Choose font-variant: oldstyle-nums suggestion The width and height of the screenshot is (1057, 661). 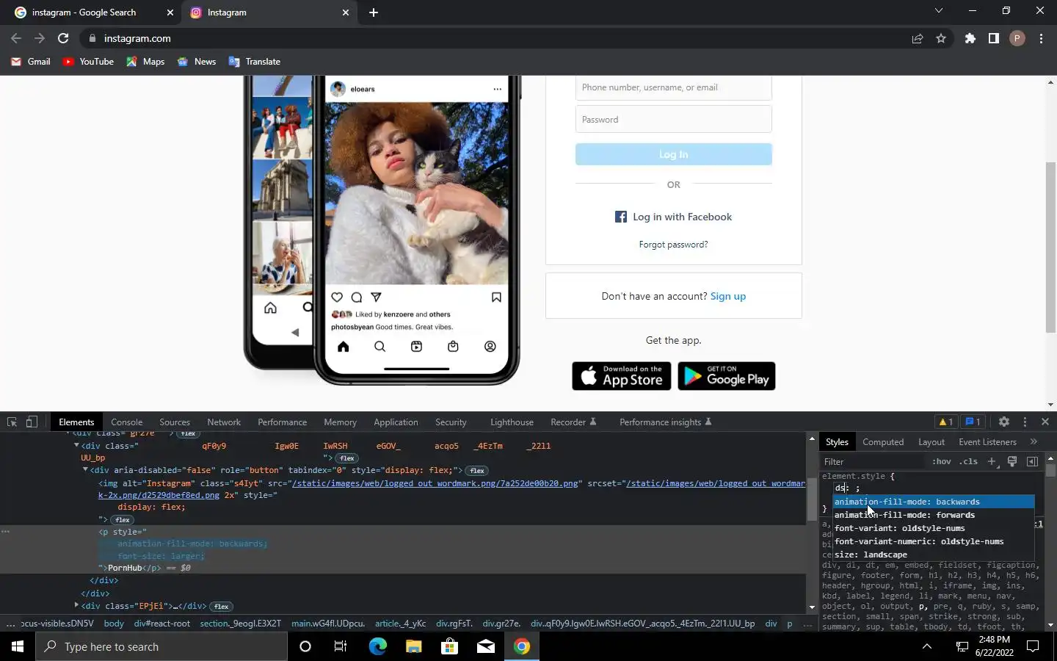tap(934, 528)
